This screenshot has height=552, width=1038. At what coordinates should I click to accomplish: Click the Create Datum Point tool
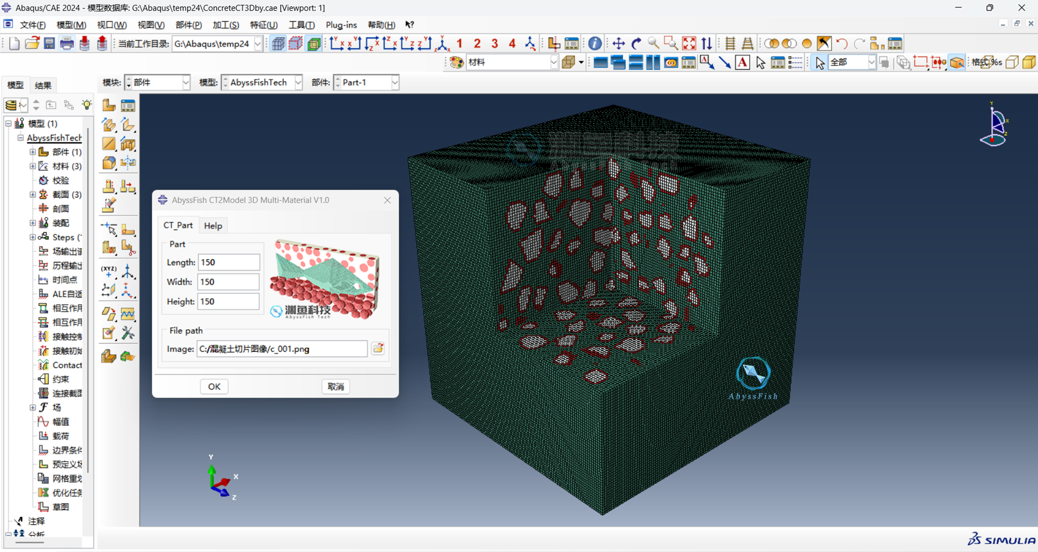108,272
